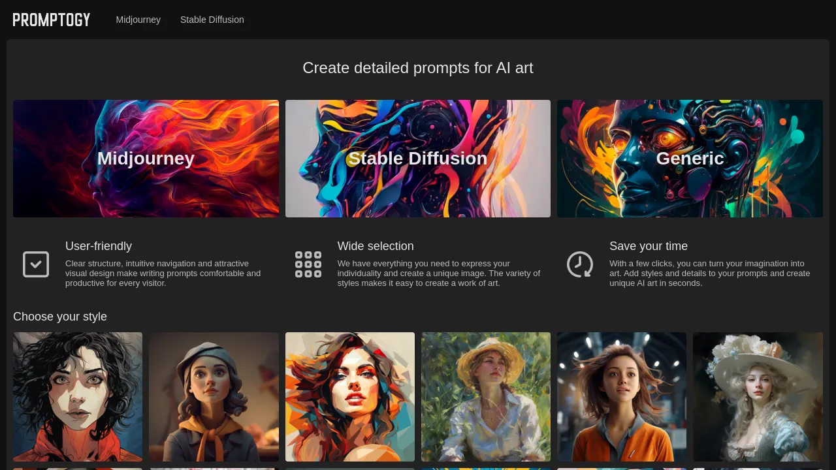Click the grid icon beside Wide selection
The width and height of the screenshot is (836, 470).
pos(308,264)
